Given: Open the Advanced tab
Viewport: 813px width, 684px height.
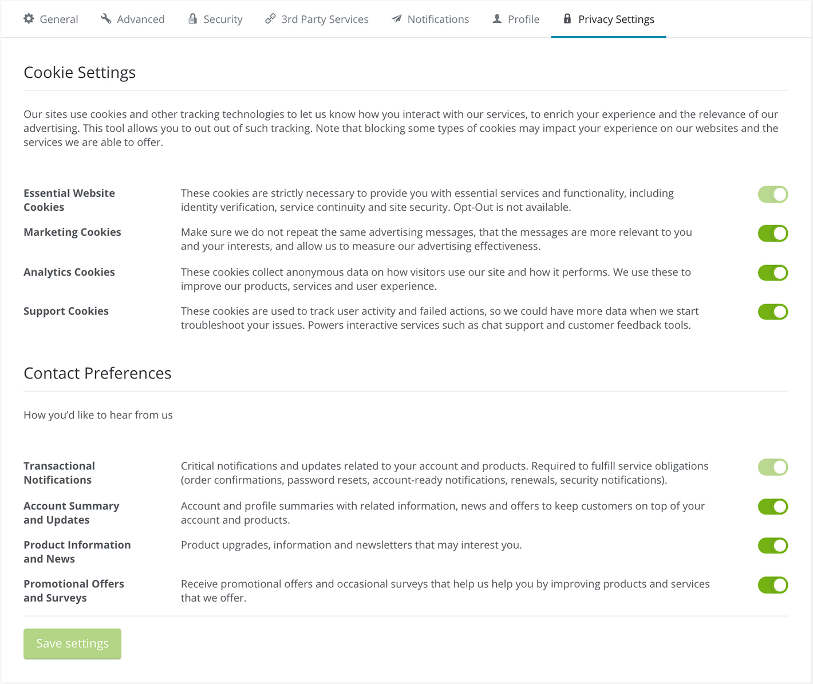Looking at the screenshot, I should [x=140, y=19].
